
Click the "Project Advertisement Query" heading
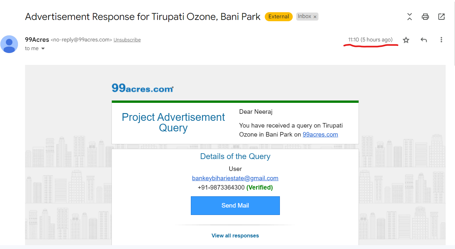click(x=173, y=122)
